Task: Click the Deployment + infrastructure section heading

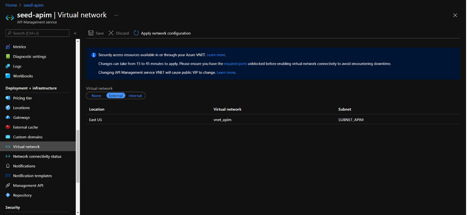Action: click(x=31, y=88)
